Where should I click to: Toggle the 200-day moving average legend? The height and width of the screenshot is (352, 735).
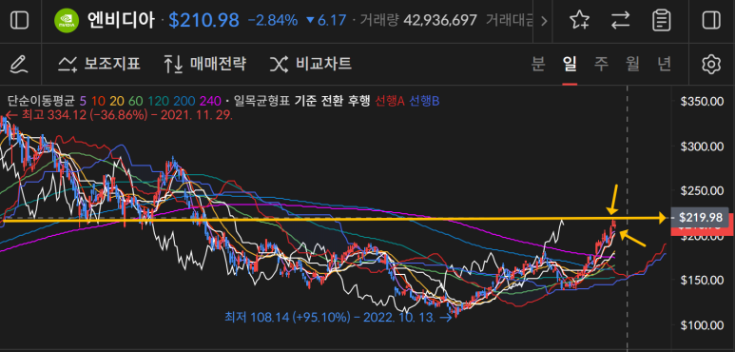(184, 100)
